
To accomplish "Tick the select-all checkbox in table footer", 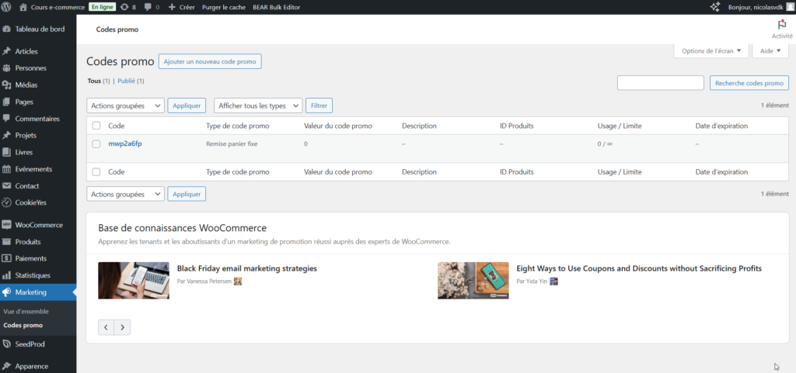I will pos(96,172).
